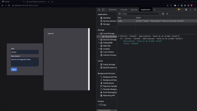This screenshot has width=197, height=111.
Task: Open a new browser tab
Action: (x=52, y=2)
